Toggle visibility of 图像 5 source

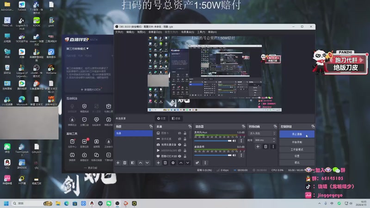179,133
